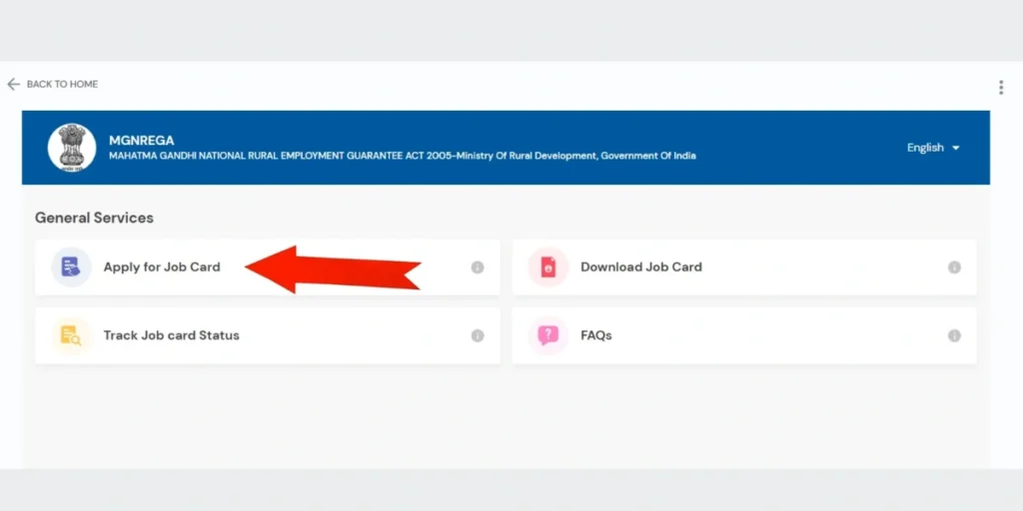Click the General Services heading

click(94, 218)
